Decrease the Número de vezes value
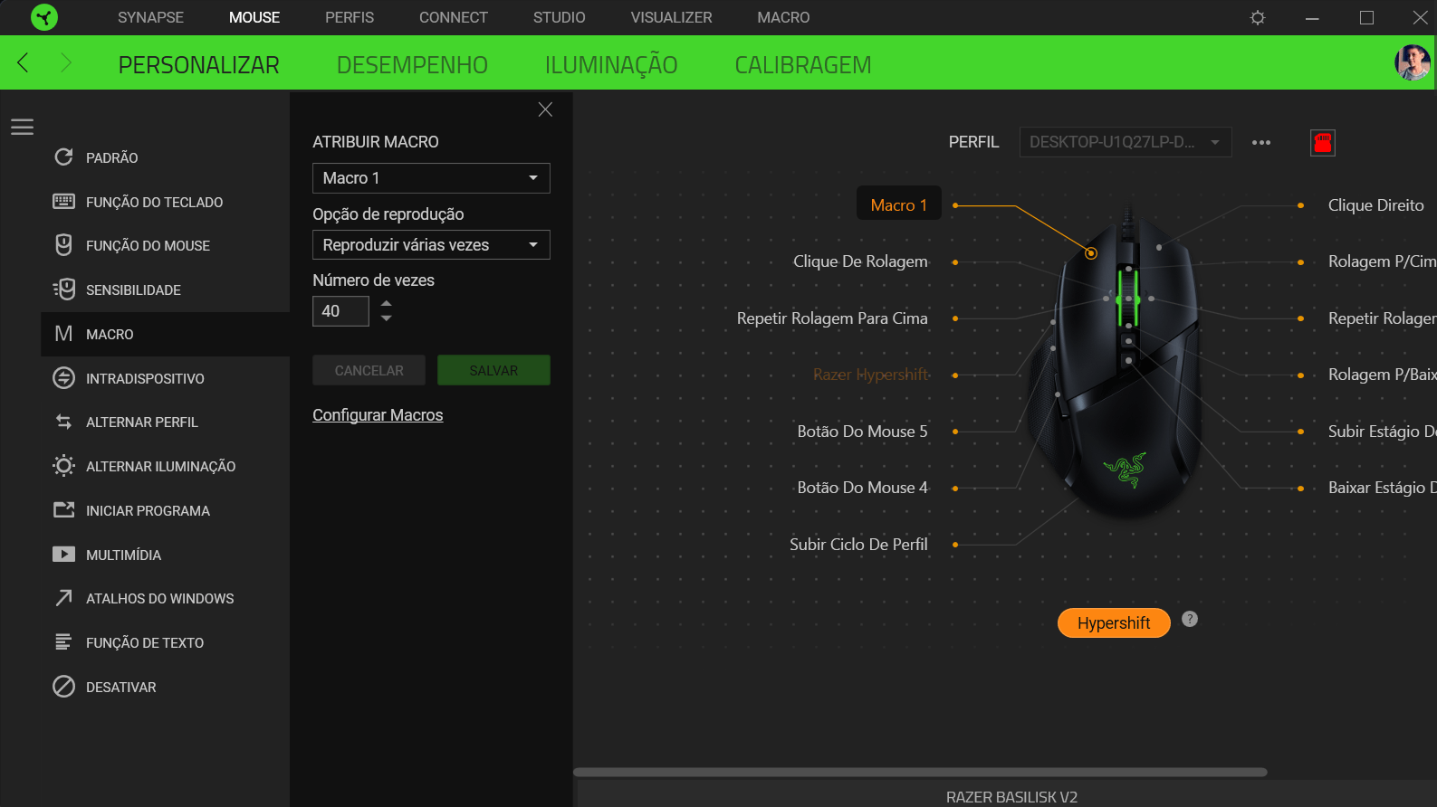This screenshot has height=807, width=1437. [x=387, y=318]
